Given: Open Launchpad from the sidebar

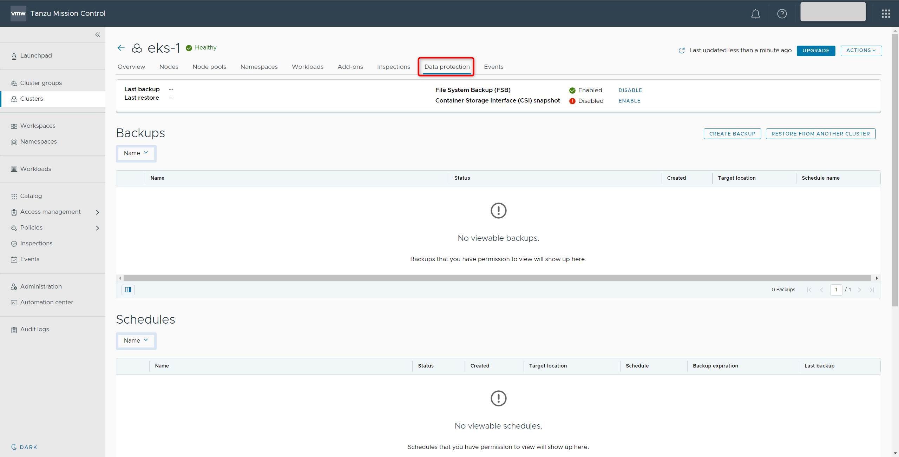Looking at the screenshot, I should point(36,55).
